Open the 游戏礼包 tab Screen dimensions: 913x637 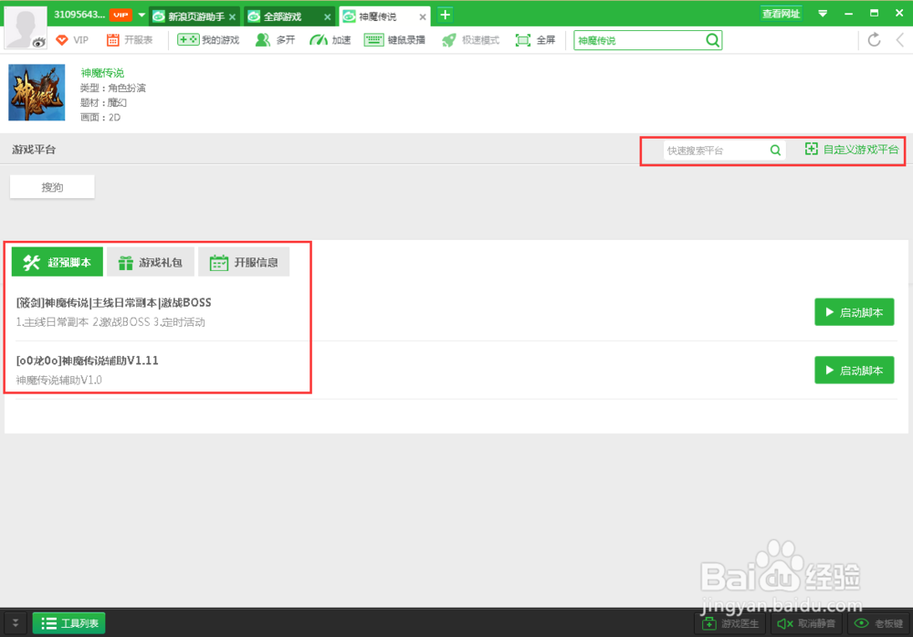tap(151, 262)
